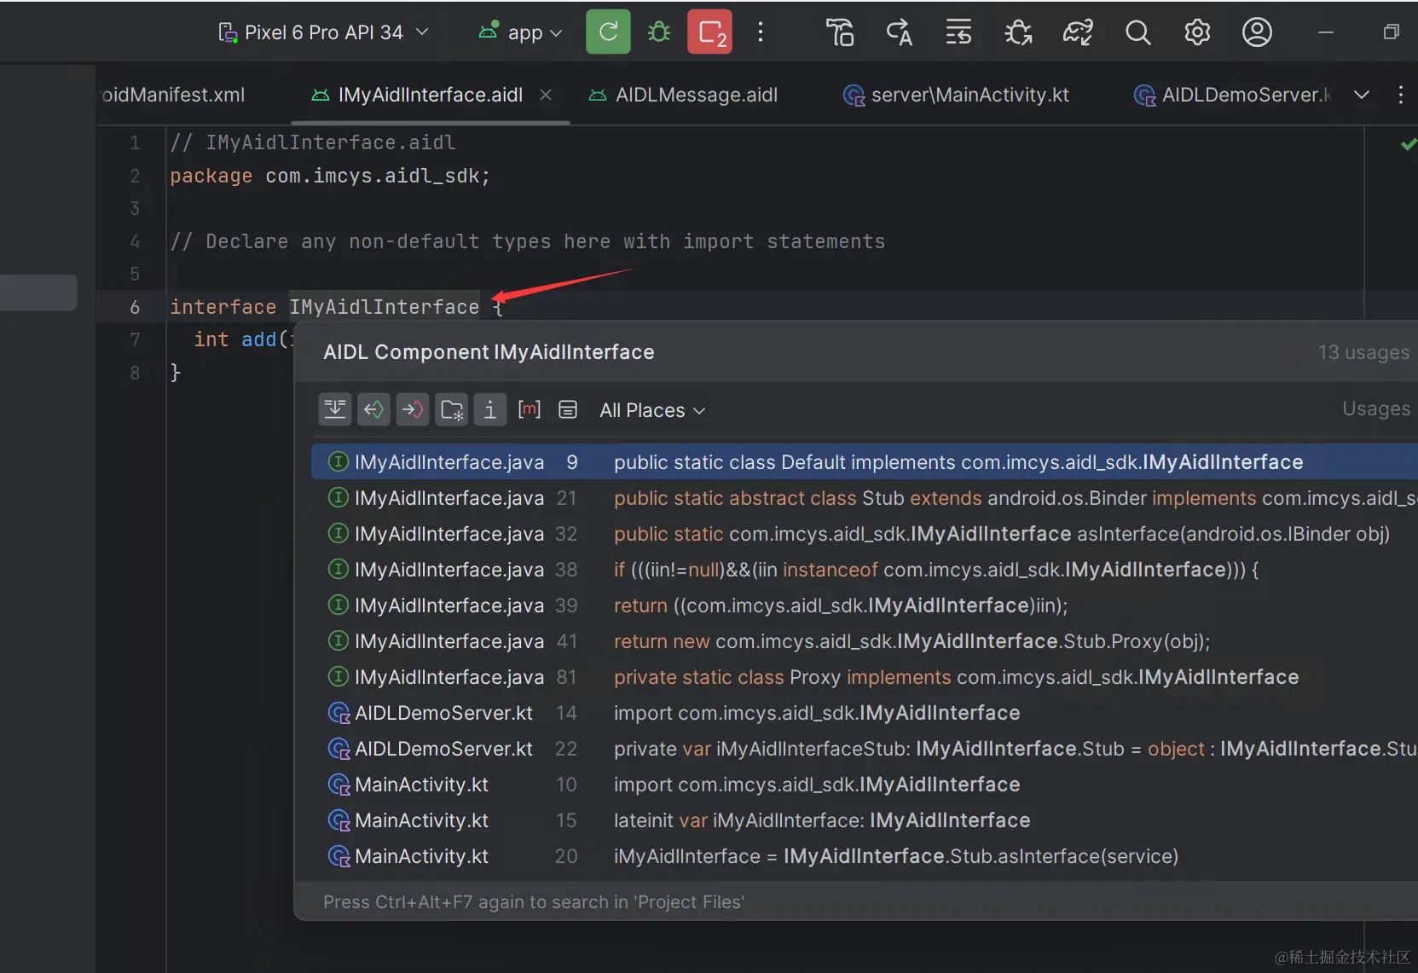Select AIDLDemoServer.kt line 22 usage
Viewport: 1418px width, 973px height.
(864, 749)
